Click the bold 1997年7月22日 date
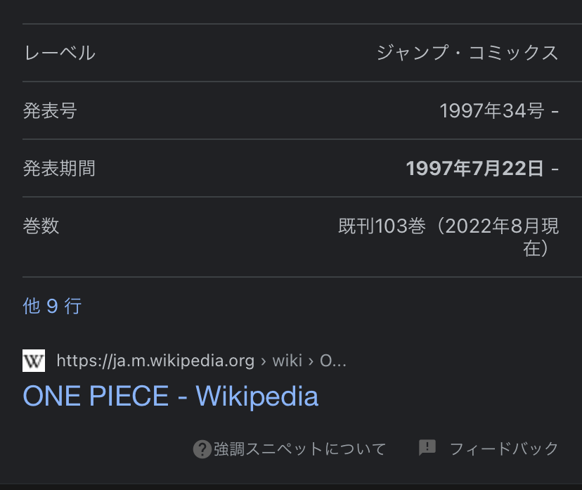The width and height of the screenshot is (582, 490). 474,168
